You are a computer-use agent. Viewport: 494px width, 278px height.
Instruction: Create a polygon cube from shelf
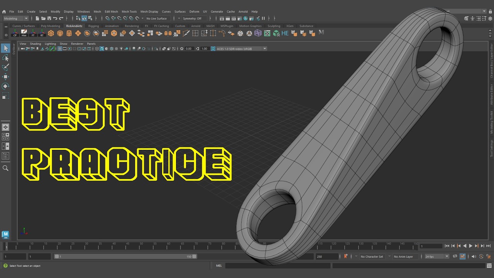[51, 33]
